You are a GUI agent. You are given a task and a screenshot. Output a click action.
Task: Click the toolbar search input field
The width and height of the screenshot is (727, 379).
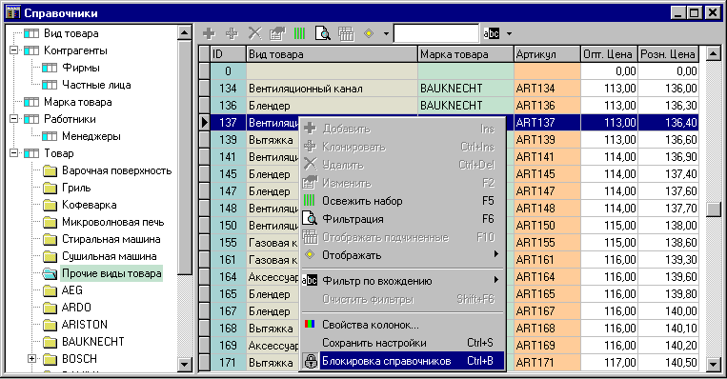pos(435,33)
